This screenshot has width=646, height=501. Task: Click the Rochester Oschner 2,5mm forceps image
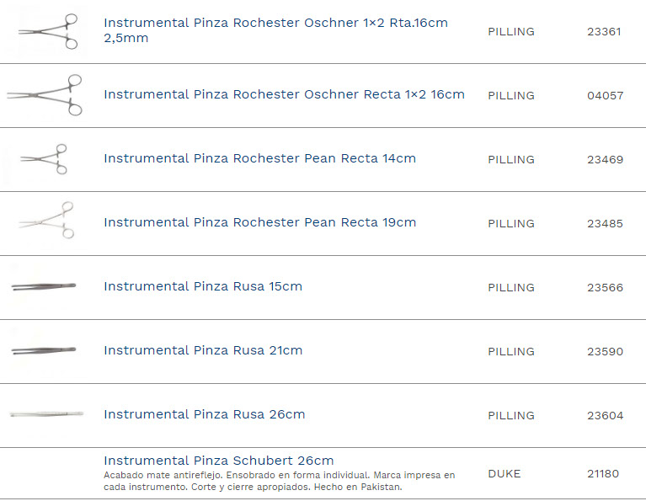(x=48, y=31)
